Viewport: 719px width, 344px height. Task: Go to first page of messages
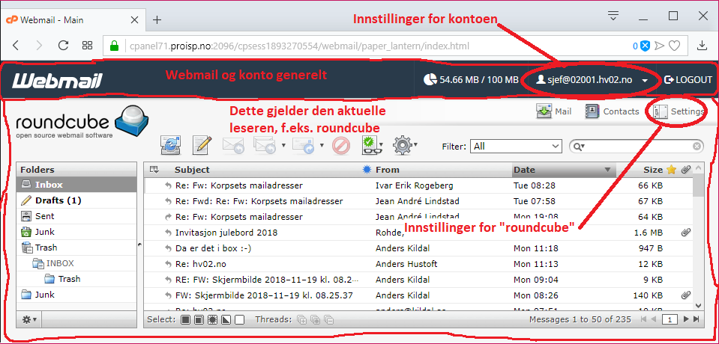644,319
